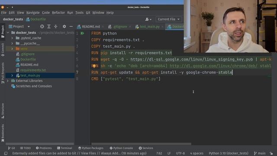Select README.md in the project tree
The height and width of the screenshot is (156, 277).
tap(29, 65)
